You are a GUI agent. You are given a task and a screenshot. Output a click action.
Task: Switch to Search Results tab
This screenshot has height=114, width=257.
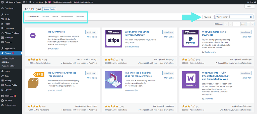(x=33, y=17)
